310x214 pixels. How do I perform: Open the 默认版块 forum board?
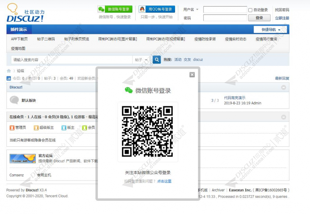[29, 100]
